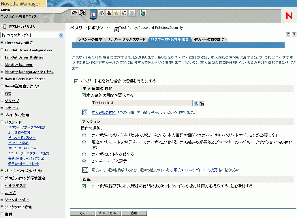
Task: Open Favorites star icon
Action: pos(116,13)
